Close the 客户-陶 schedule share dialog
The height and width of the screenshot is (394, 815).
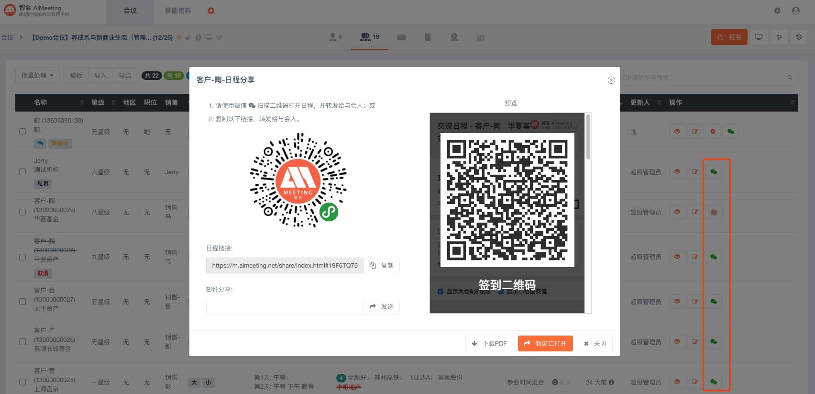[x=611, y=80]
